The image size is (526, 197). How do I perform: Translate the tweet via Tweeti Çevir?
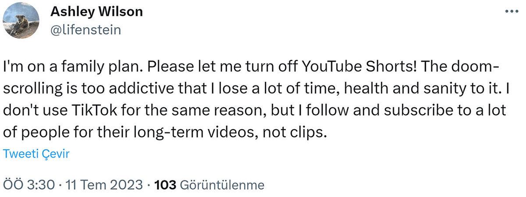click(x=36, y=154)
